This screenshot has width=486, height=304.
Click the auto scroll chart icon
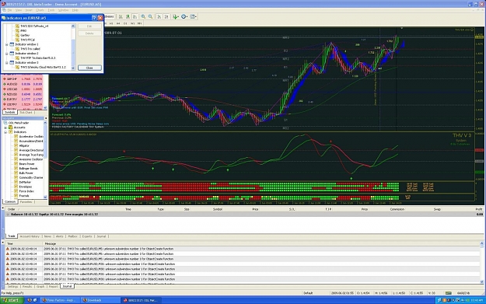pos(159,16)
